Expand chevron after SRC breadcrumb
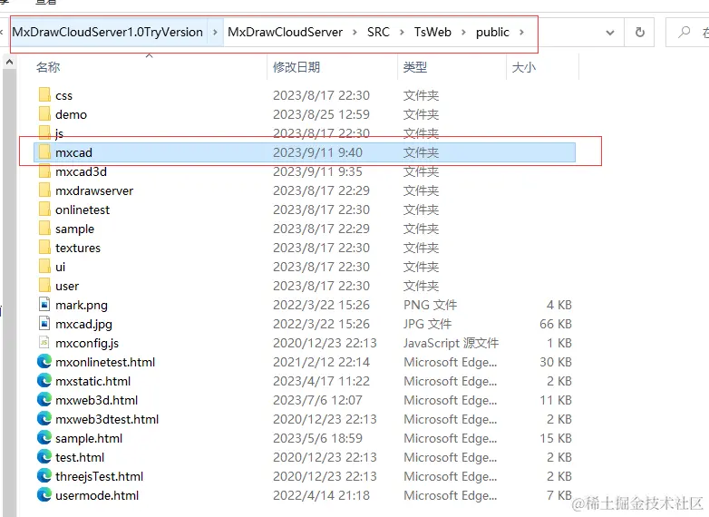 (x=402, y=32)
